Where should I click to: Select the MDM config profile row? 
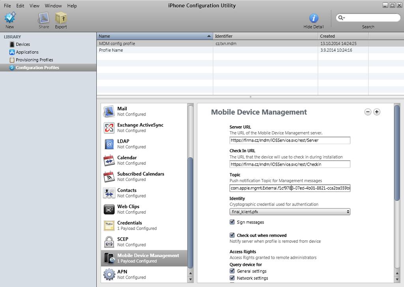tap(250, 43)
